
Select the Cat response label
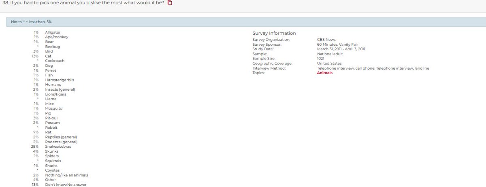tap(48, 56)
